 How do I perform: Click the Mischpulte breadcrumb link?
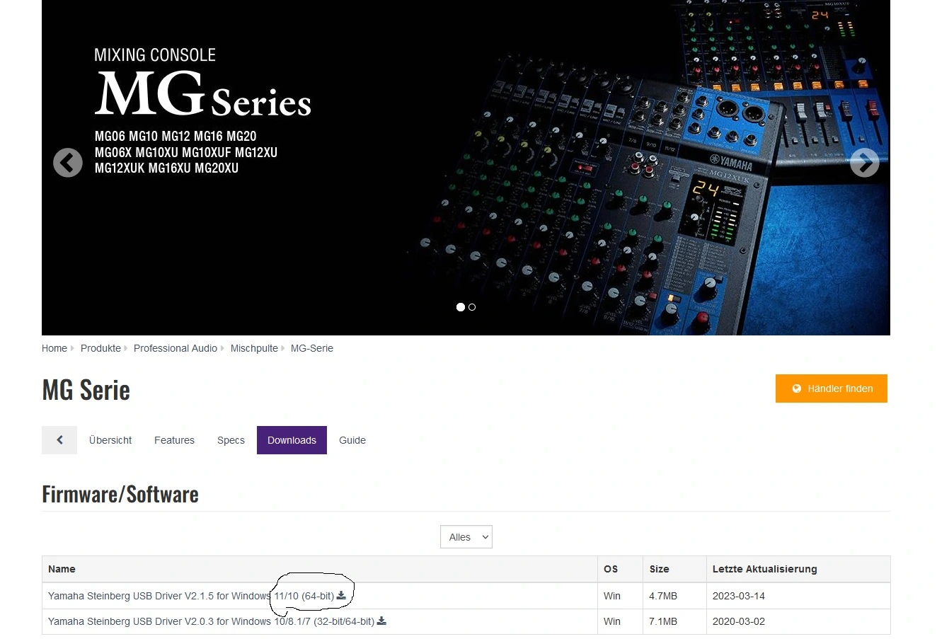(254, 348)
